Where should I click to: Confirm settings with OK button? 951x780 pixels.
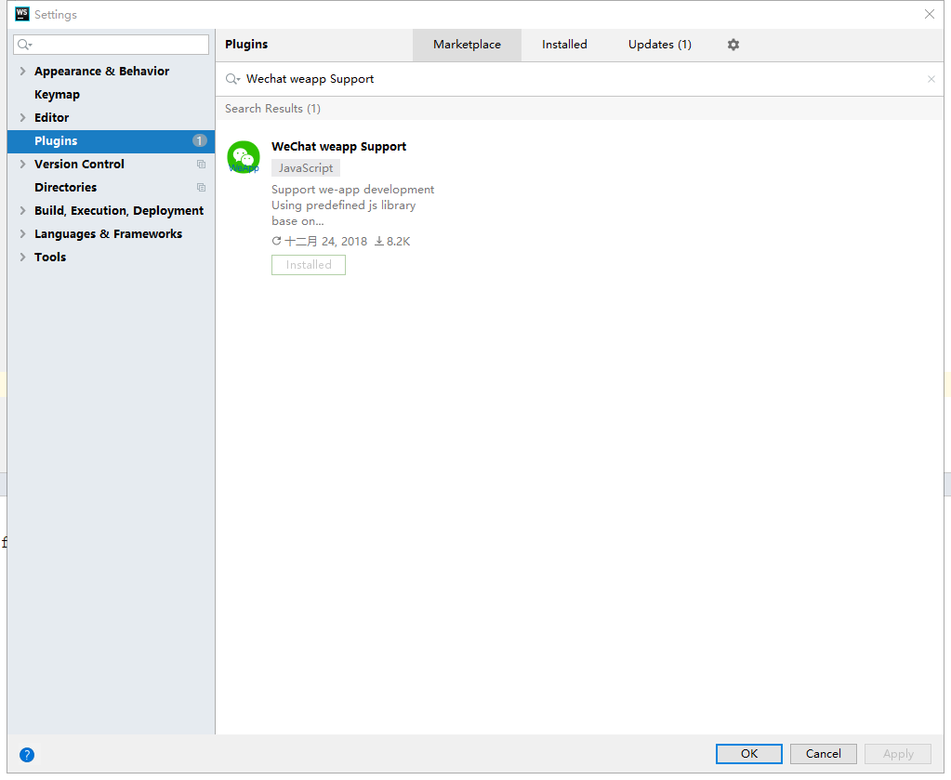click(749, 754)
